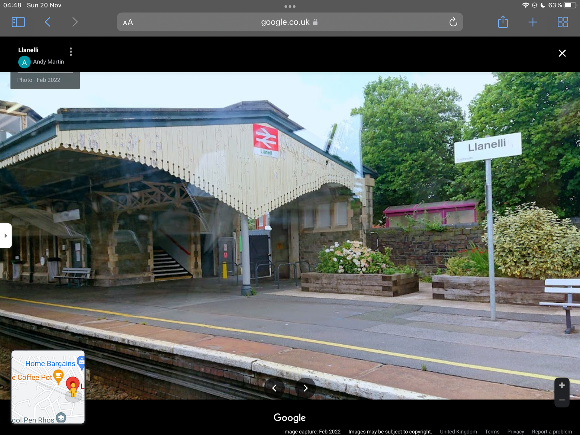
Task: Open Andy Martin's contributor profile
Action: coord(48,62)
